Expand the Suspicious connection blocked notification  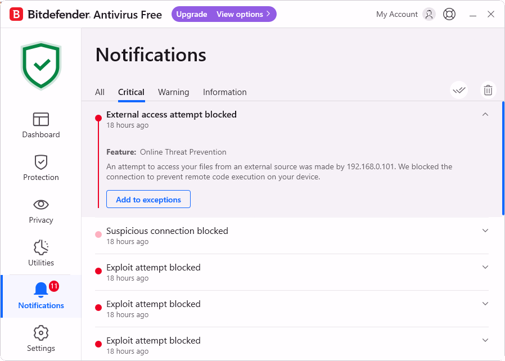click(485, 231)
